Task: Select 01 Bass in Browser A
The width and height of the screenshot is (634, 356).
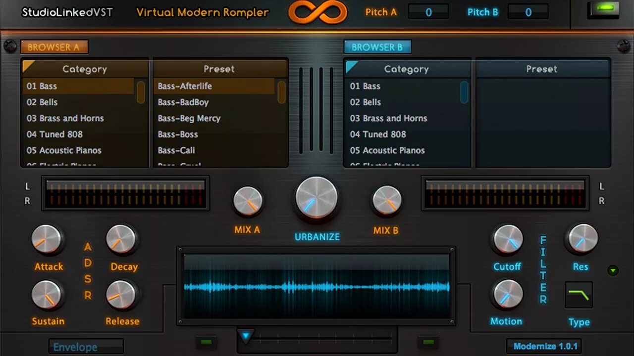Action: pyautogui.click(x=78, y=86)
